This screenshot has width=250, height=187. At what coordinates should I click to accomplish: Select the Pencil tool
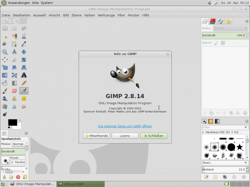24,83
